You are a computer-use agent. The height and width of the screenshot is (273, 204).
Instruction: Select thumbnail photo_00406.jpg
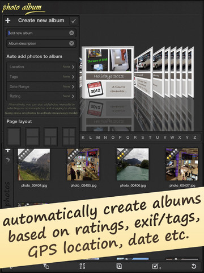tap(133, 164)
